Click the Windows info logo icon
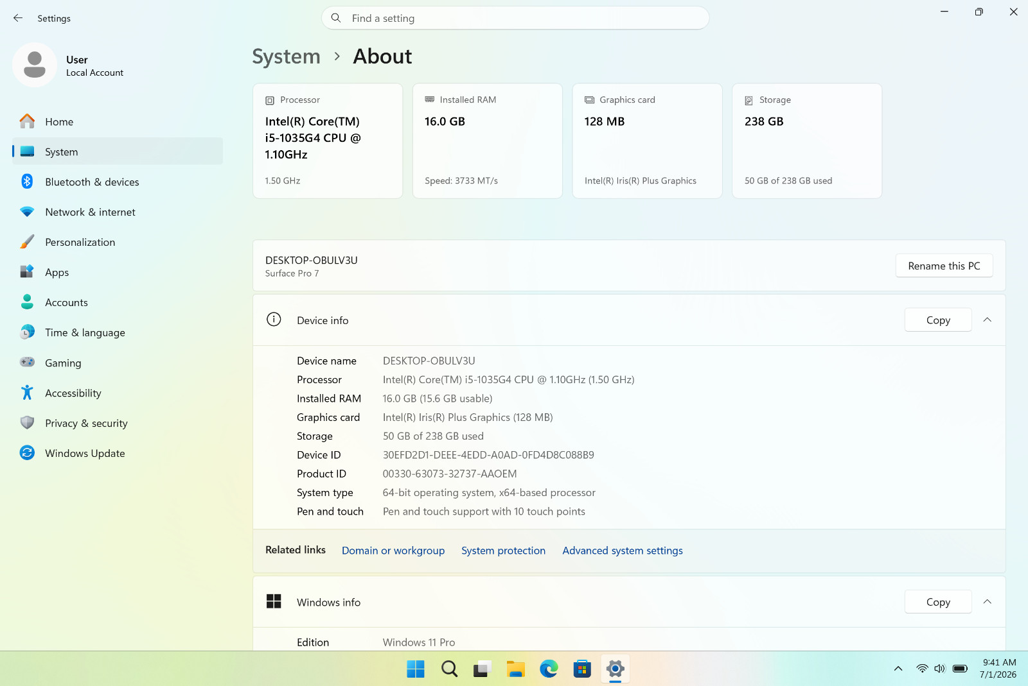1028x686 pixels. (x=274, y=601)
